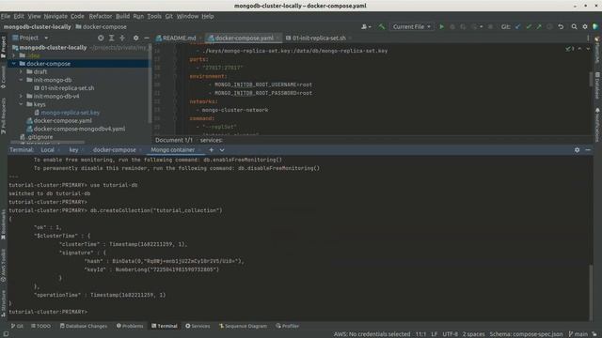
Task: Open the Profiler tool window
Action: tap(287, 326)
